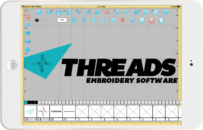Select the second swatch, first black one
The width and height of the screenshot is (203, 130).
29,102
